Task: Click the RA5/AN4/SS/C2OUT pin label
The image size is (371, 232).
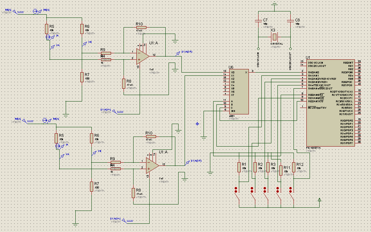Action: (x=320, y=88)
